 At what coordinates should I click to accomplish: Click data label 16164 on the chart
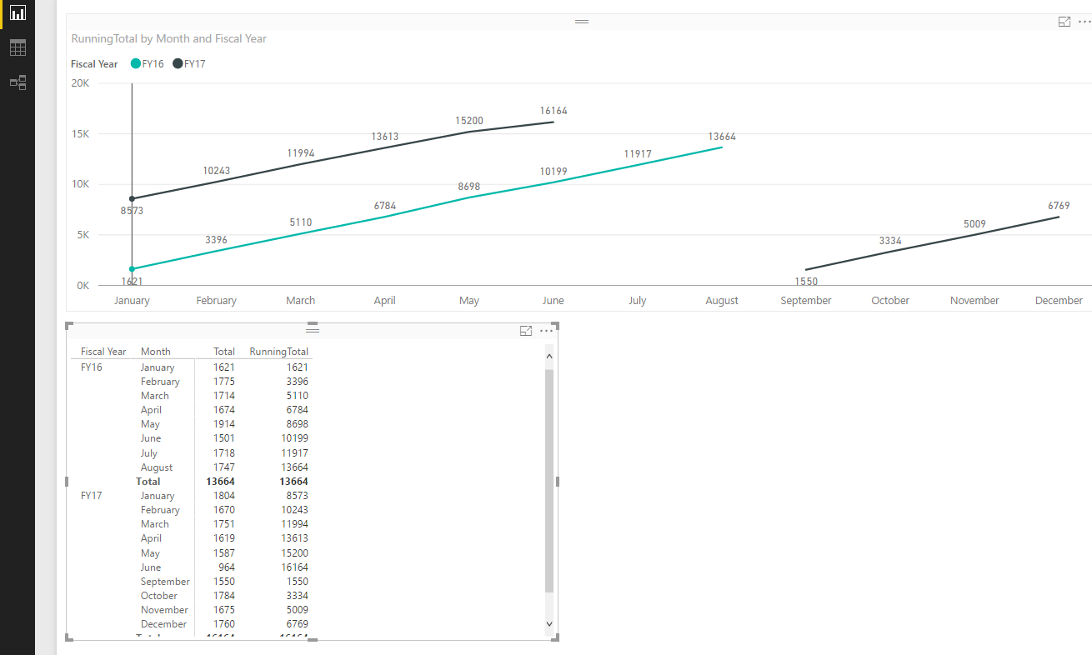(554, 111)
